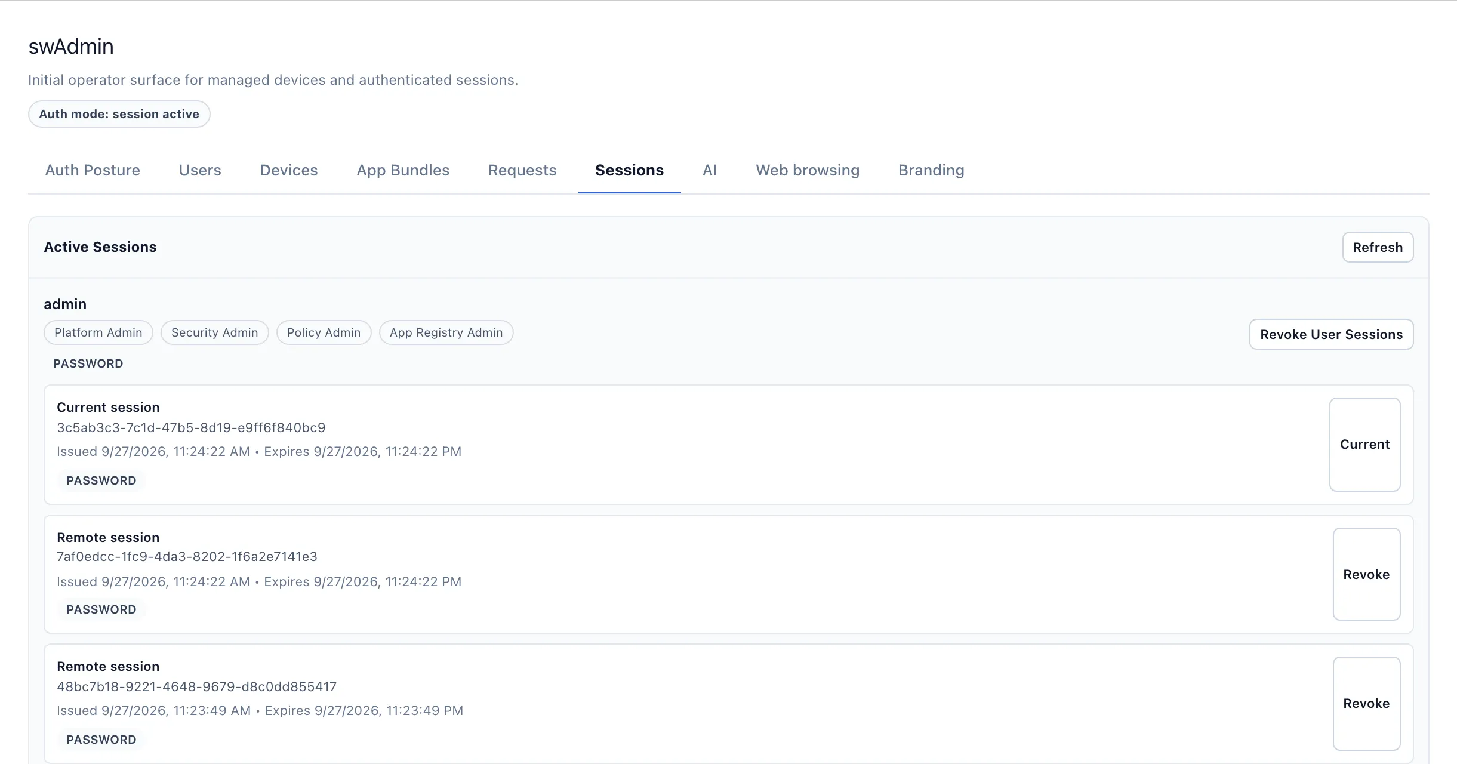Click the swAdmin page title

coord(71,47)
